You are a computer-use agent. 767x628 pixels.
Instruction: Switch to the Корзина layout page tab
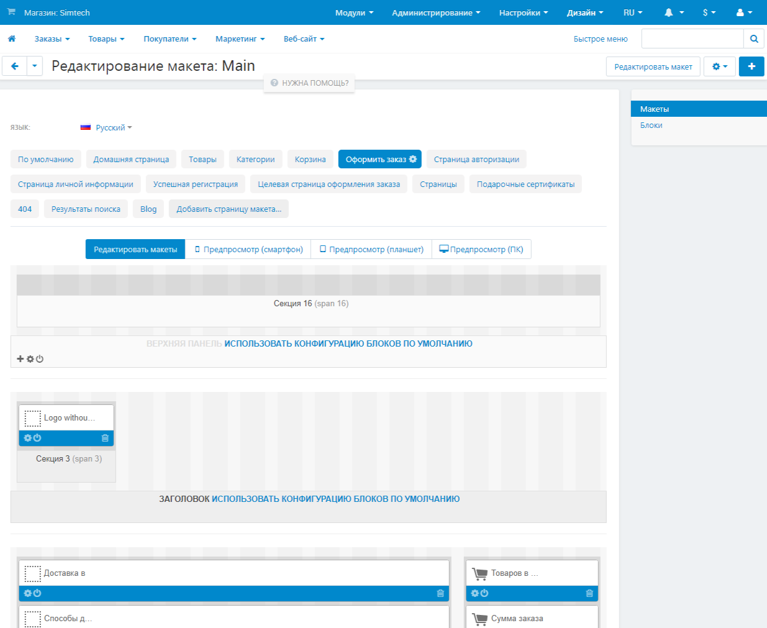(x=310, y=159)
